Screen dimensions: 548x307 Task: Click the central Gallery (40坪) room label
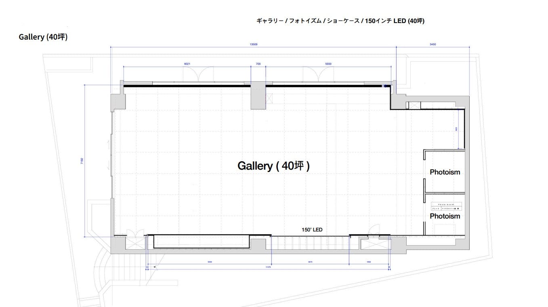point(273,166)
